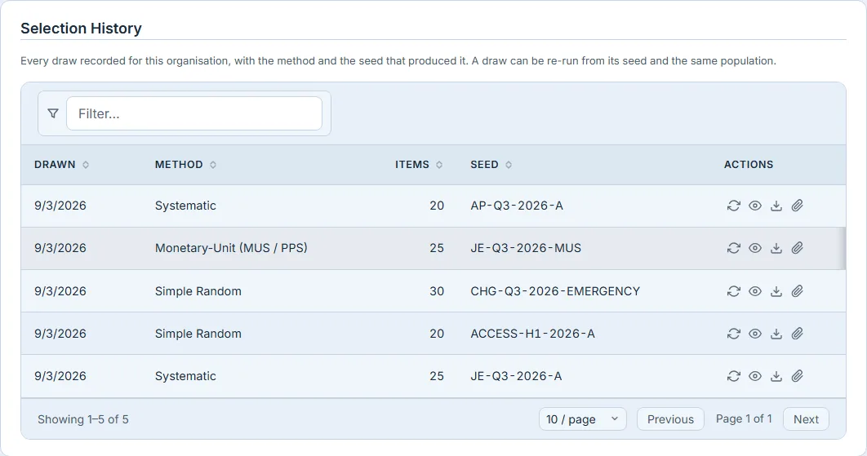Re-run the ACCESS-H1-2026-A draw

click(733, 334)
